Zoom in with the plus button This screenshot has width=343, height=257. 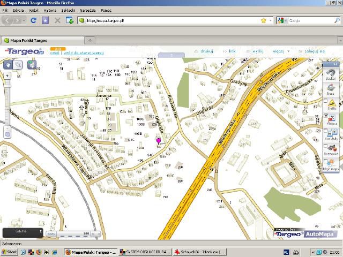pyautogui.click(x=7, y=76)
